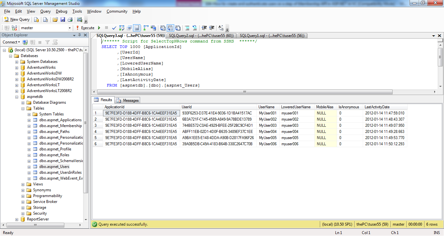Image resolution: width=444 pixels, height=236 pixels.
Task: Click the ApplicationId column header
Action: point(142,107)
